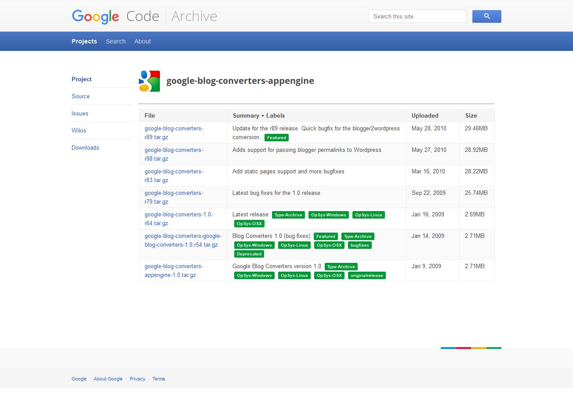The width and height of the screenshot is (573, 395).
Task: Click the "May 27, 2010" upload date
Action: [429, 150]
